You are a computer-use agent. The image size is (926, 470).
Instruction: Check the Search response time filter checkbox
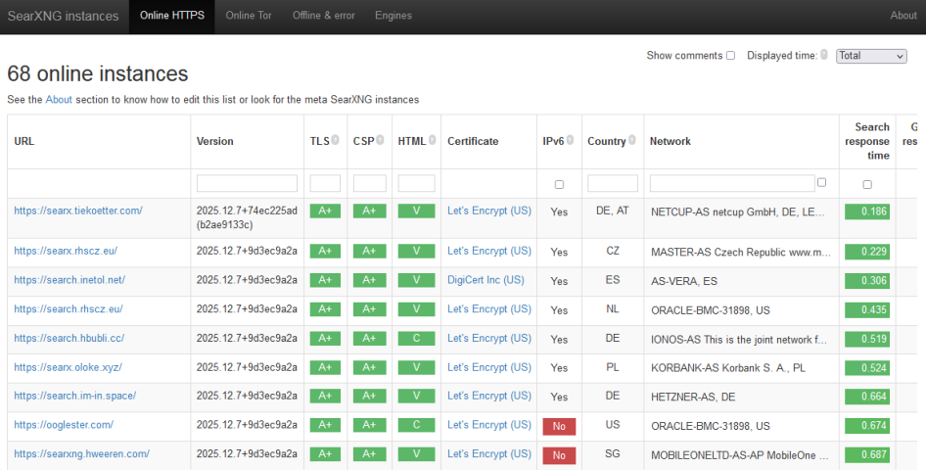[867, 184]
